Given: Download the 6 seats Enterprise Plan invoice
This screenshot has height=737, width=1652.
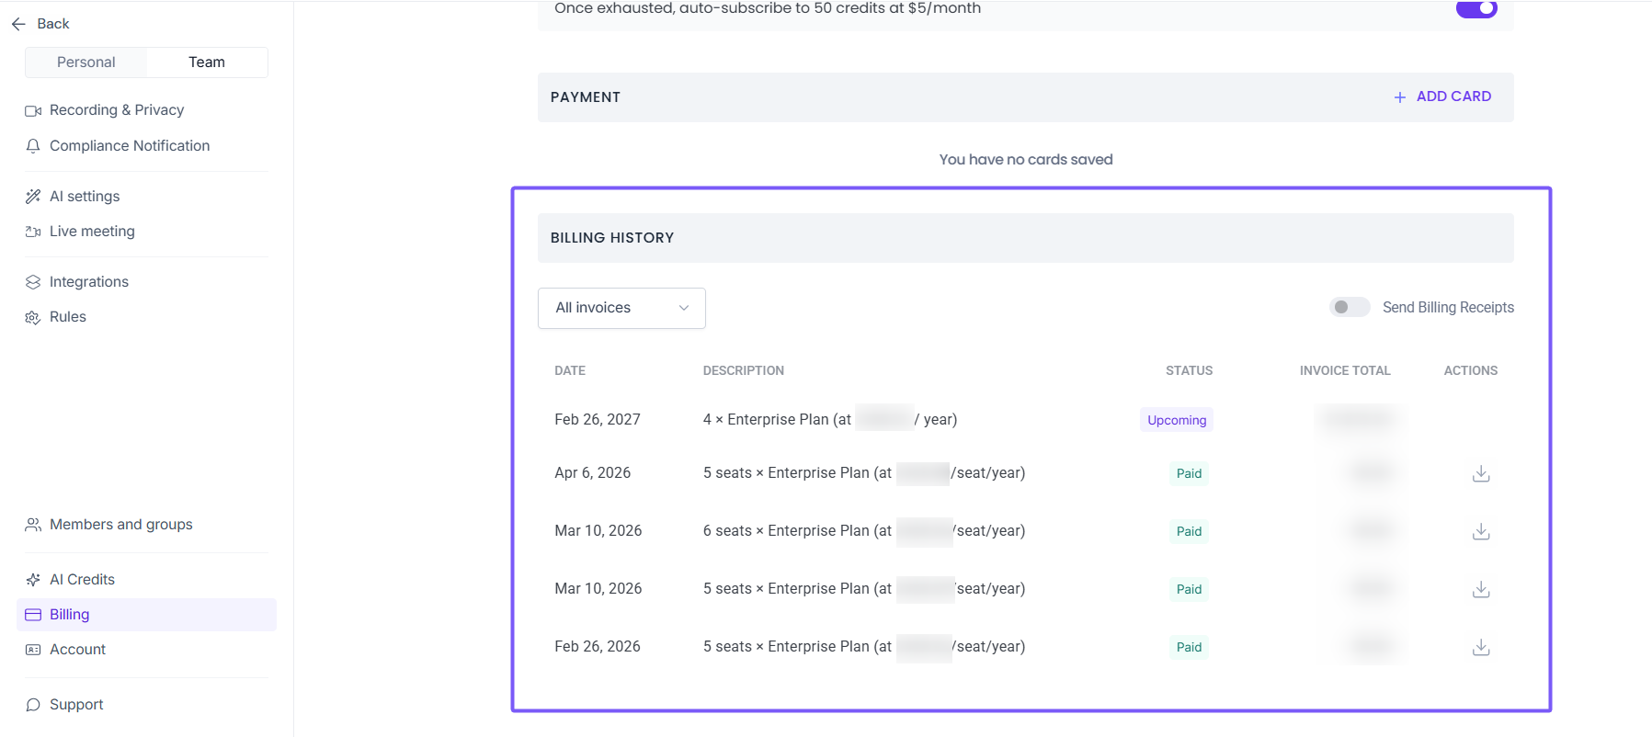Looking at the screenshot, I should click(1480, 531).
